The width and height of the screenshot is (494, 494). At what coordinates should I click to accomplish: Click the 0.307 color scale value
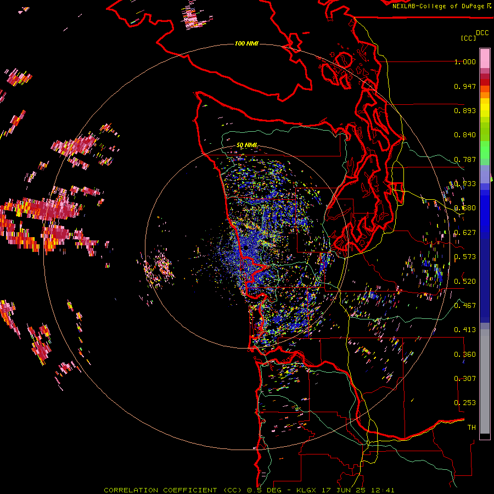tap(465, 379)
